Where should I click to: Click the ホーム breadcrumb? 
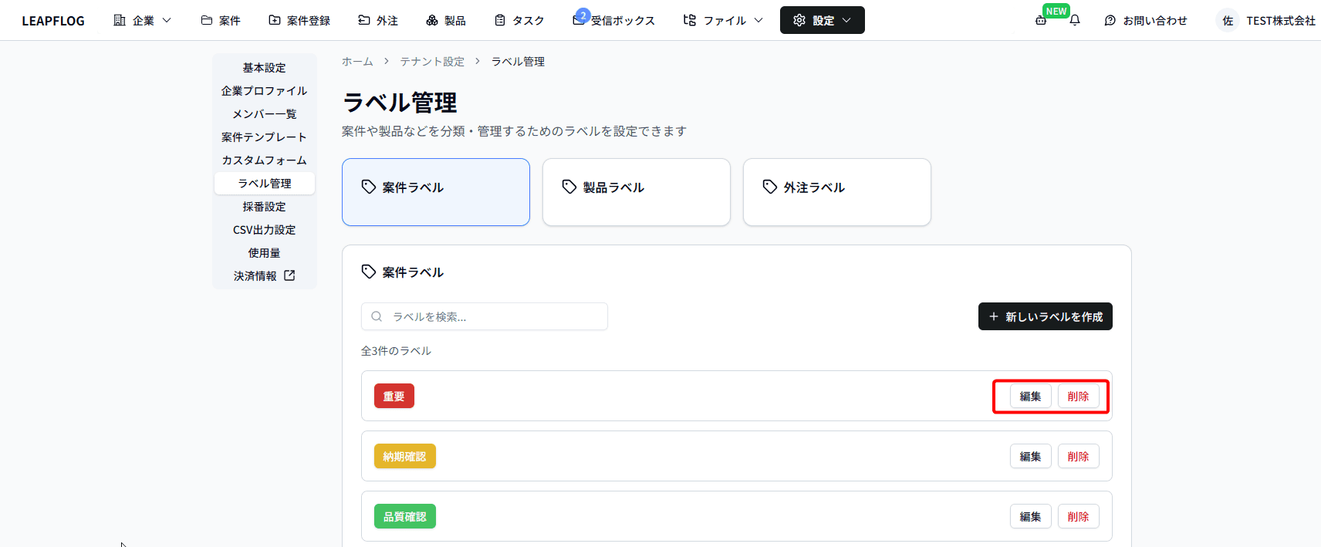tap(357, 62)
